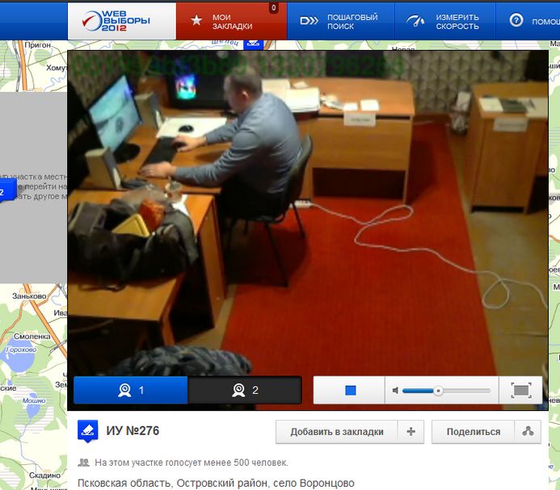The image size is (560, 490).
Task: Click the Web Выборы 2012 logo
Action: click(x=122, y=20)
